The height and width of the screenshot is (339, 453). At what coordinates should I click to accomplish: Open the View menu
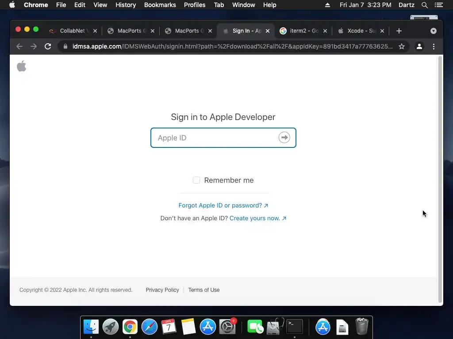pyautogui.click(x=100, y=5)
